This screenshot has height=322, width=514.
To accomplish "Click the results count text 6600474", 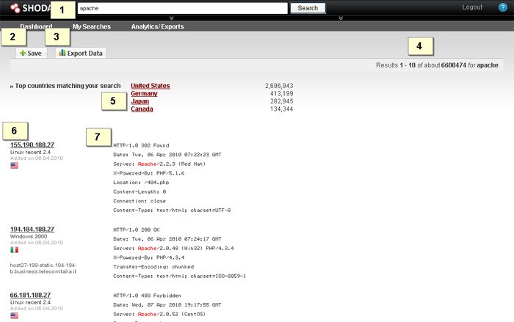I will point(454,65).
